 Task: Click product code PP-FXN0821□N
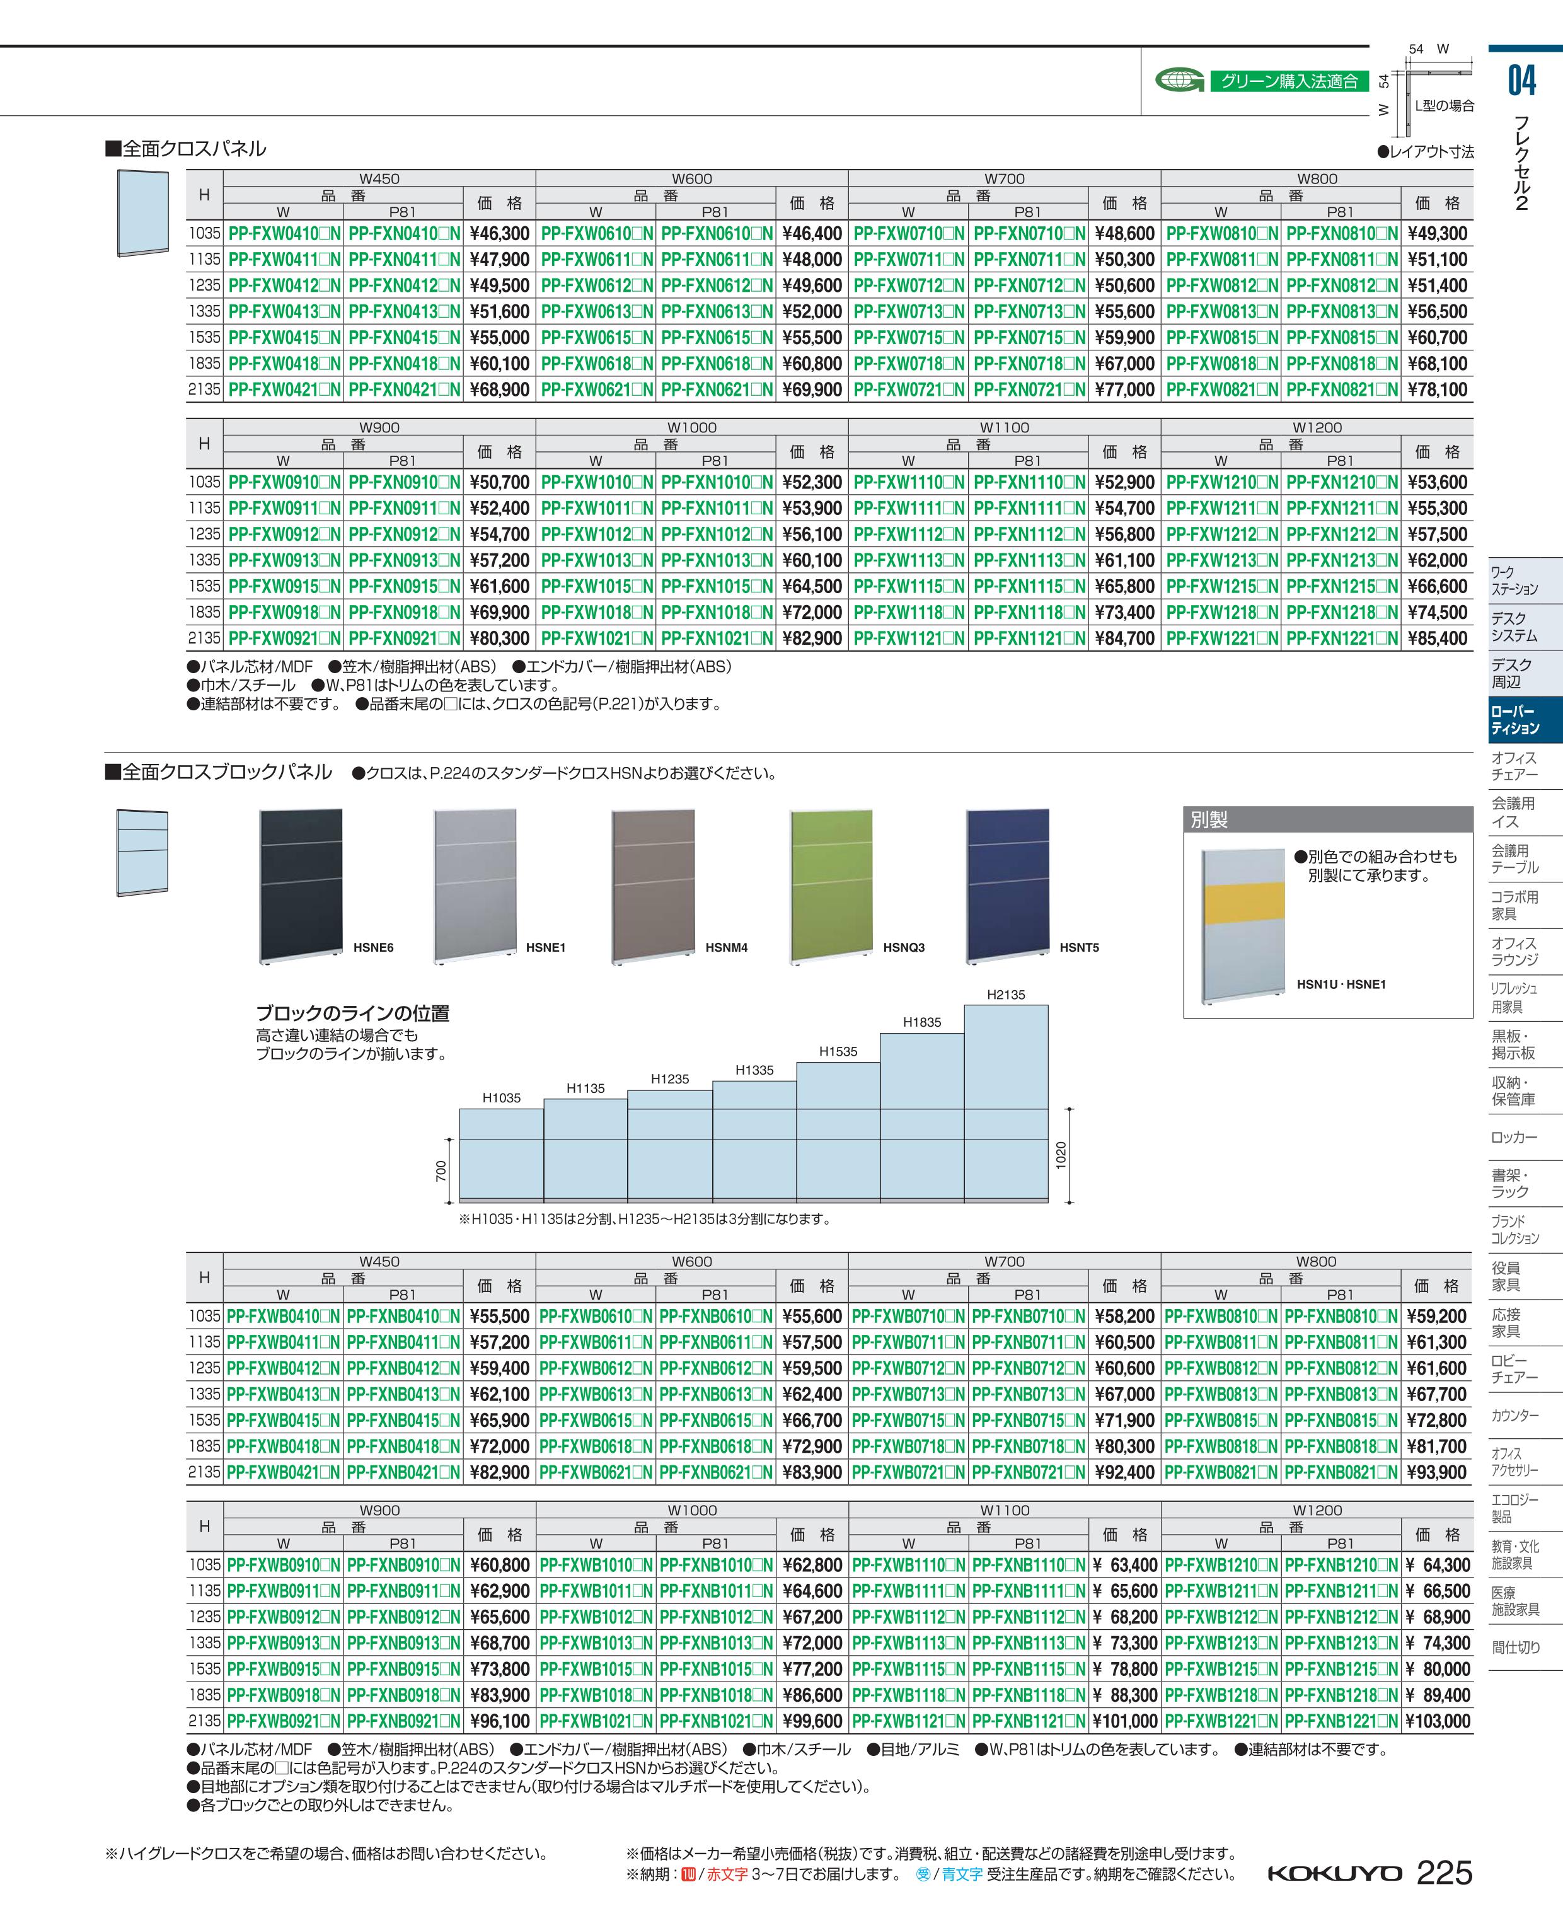coord(1342,389)
